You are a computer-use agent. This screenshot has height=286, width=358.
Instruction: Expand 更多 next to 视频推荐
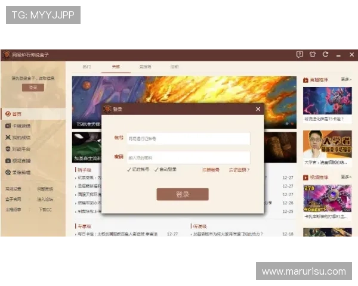(346, 177)
